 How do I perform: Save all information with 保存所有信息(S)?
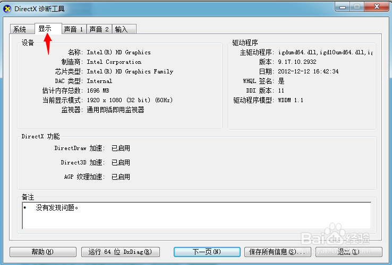coord(277,252)
